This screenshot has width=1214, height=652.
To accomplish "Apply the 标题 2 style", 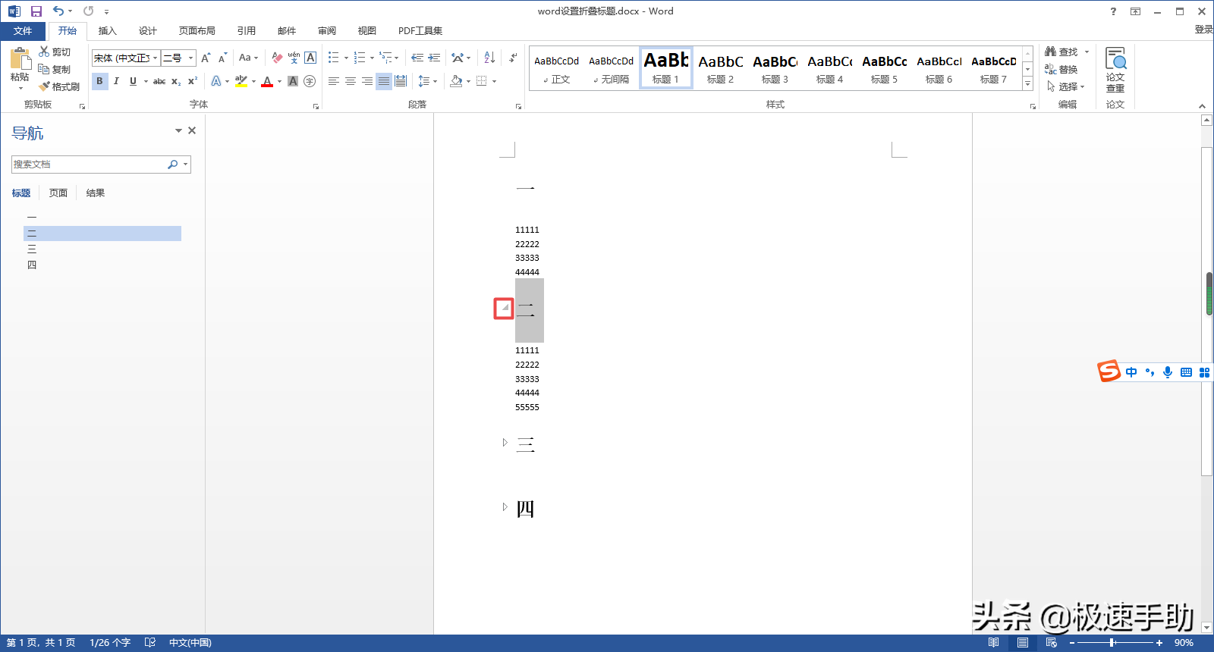I will [x=720, y=68].
